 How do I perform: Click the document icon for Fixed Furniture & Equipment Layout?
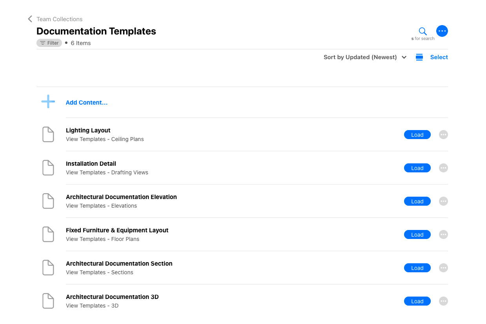point(48,234)
